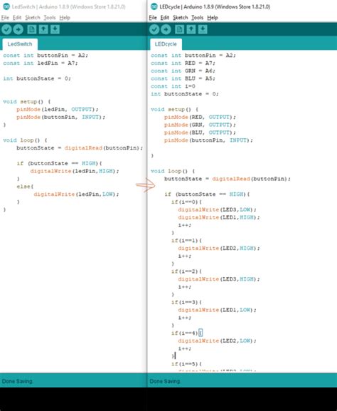Click 'digitalWrite(LED1,LOW);' line

[217, 310]
